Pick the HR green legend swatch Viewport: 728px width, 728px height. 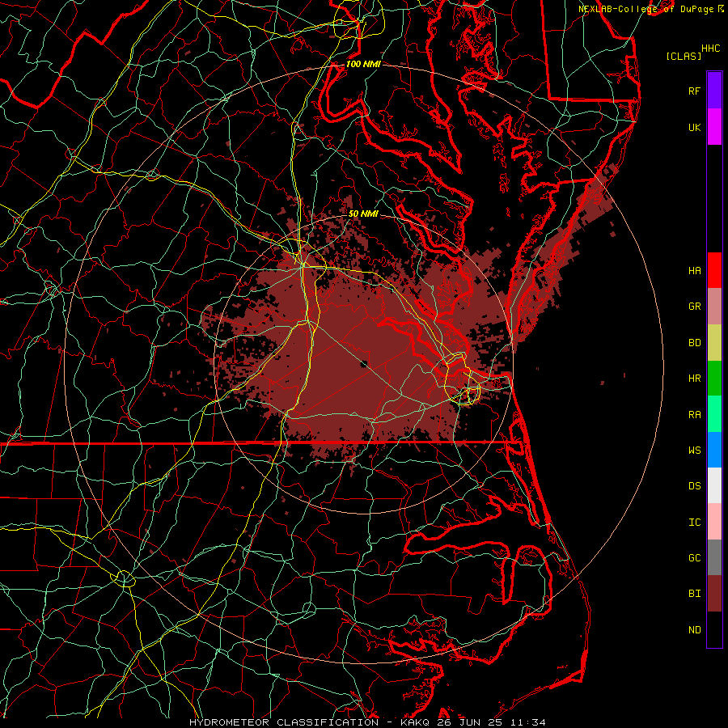(x=714, y=379)
